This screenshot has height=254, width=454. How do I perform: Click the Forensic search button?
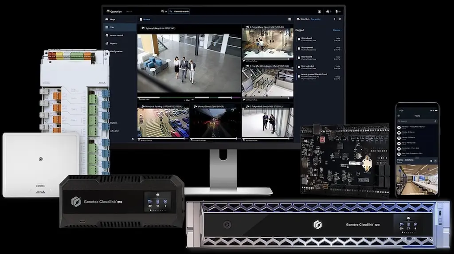click(179, 11)
